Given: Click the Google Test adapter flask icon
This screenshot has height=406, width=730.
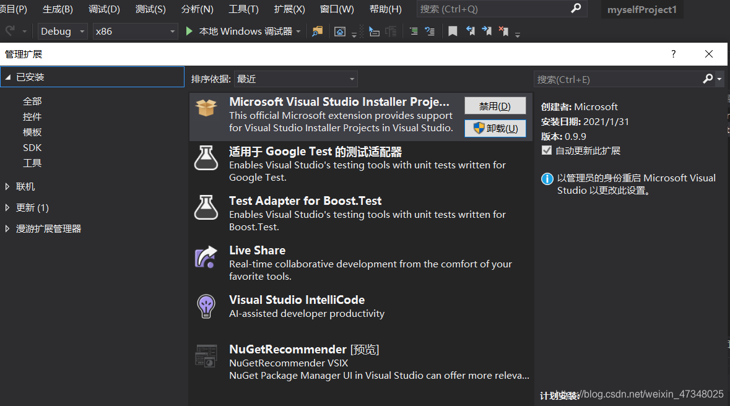Looking at the screenshot, I should (x=206, y=158).
